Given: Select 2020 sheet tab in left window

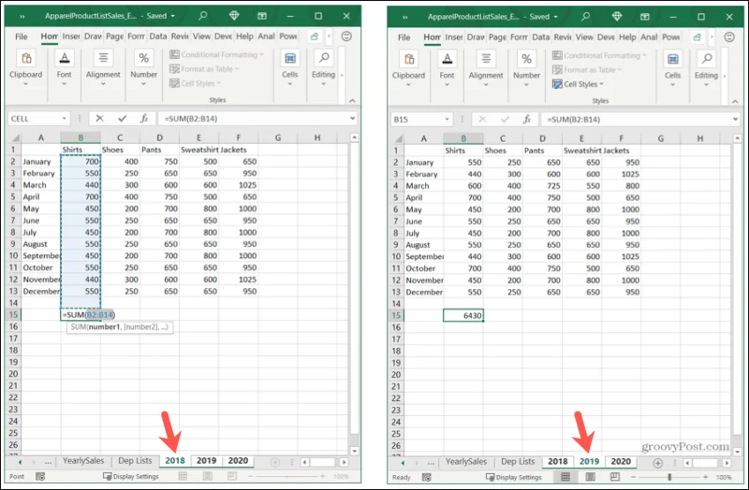Looking at the screenshot, I should 238,461.
